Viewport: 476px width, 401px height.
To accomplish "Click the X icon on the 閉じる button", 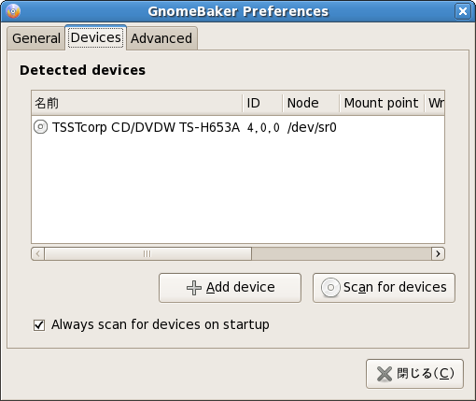I will 385,374.
